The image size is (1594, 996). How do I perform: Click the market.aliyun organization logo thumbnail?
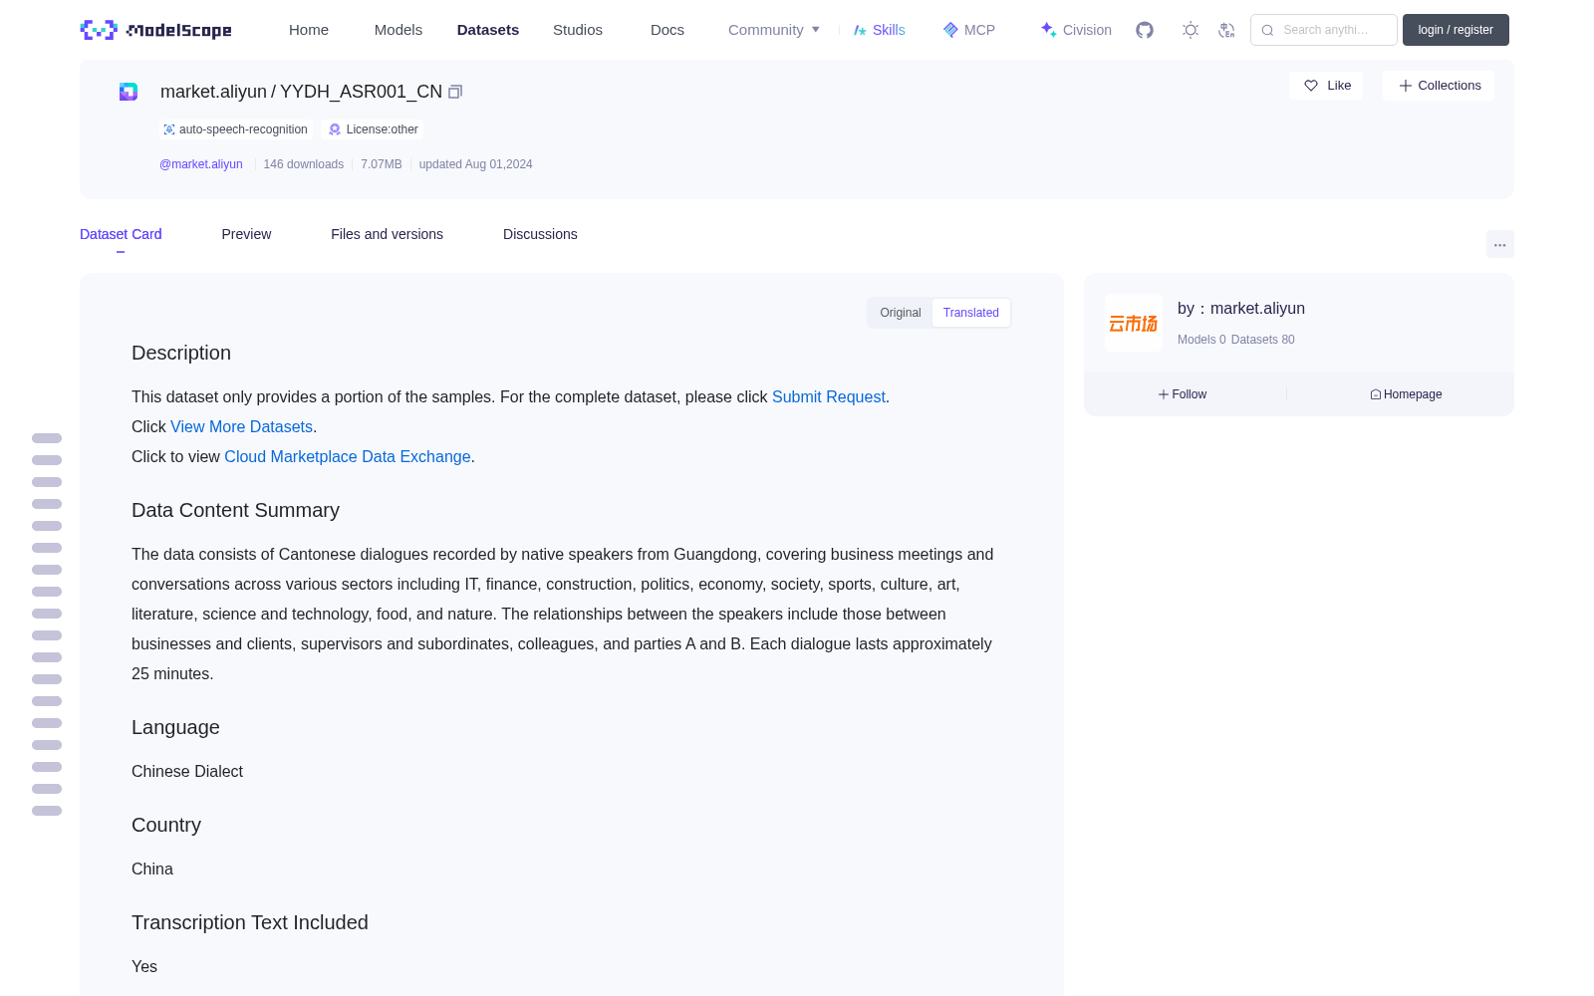(x=1134, y=323)
